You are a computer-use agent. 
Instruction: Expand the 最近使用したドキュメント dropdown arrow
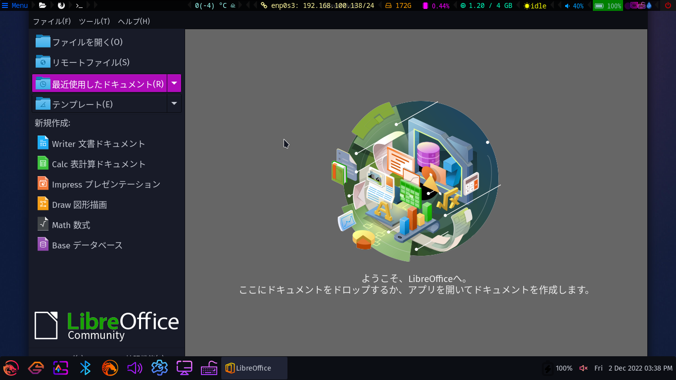point(174,83)
